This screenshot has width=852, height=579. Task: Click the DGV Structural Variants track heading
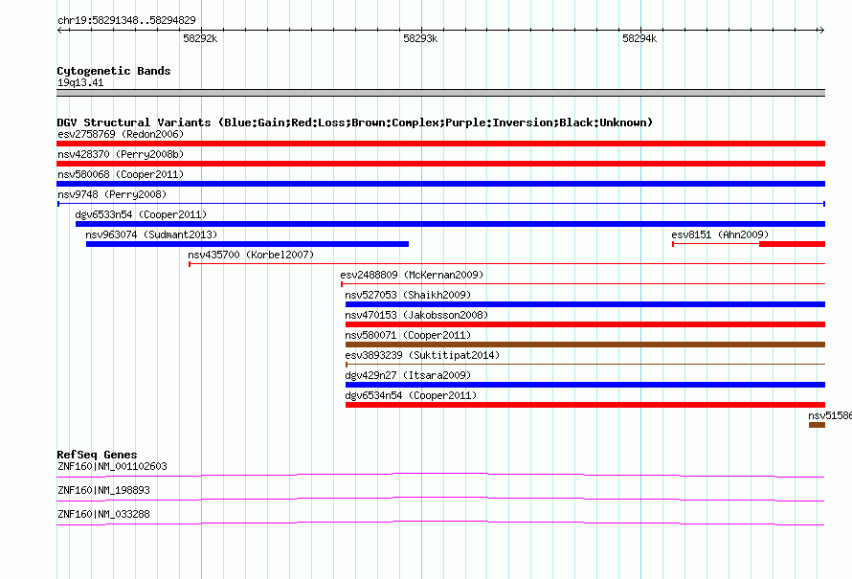(354, 122)
